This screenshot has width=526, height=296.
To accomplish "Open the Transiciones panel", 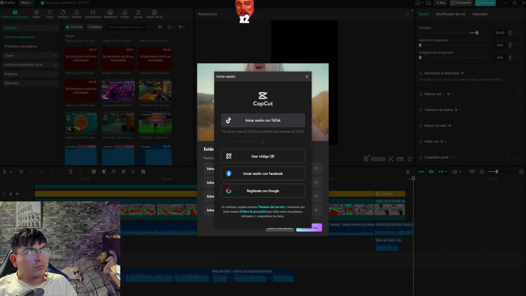I will coord(92,14).
